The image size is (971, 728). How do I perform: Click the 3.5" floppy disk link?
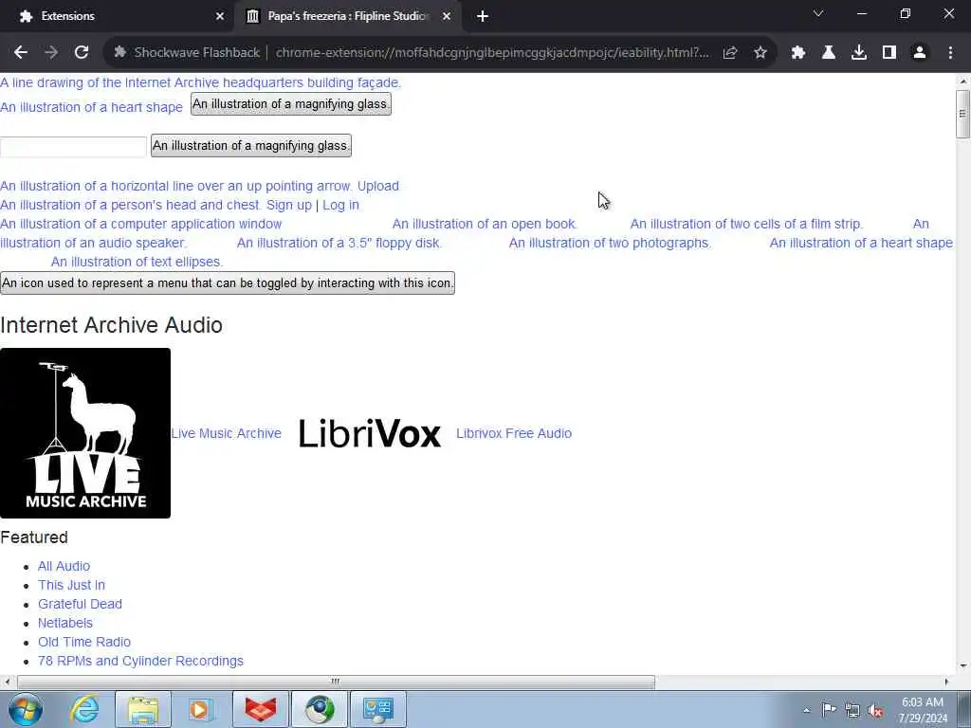coord(339,243)
